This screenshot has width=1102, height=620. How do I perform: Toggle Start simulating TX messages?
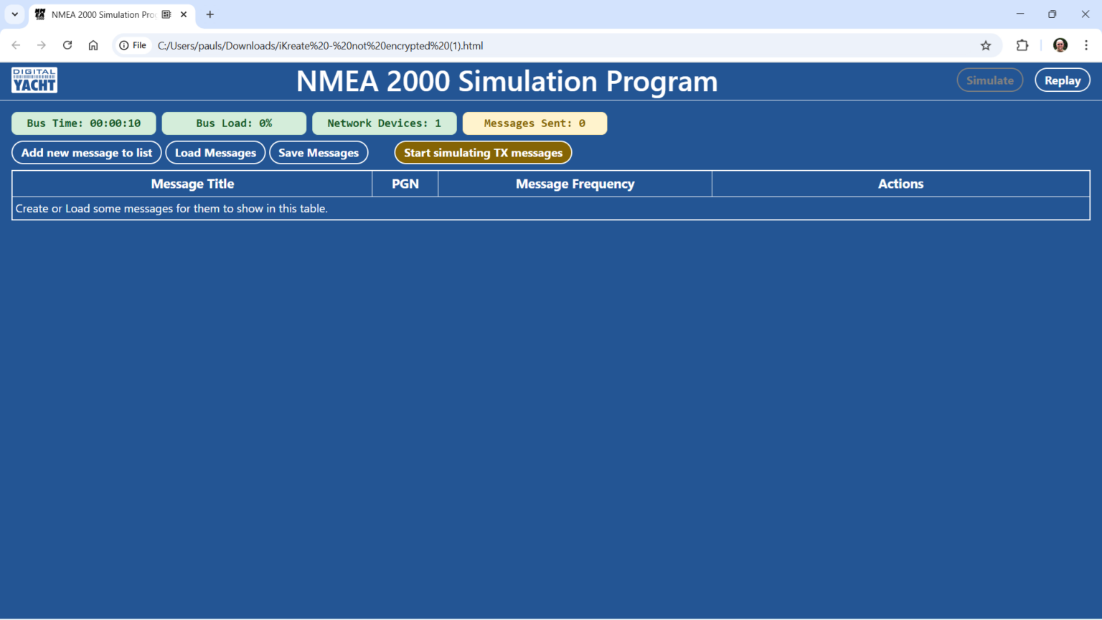[483, 152]
